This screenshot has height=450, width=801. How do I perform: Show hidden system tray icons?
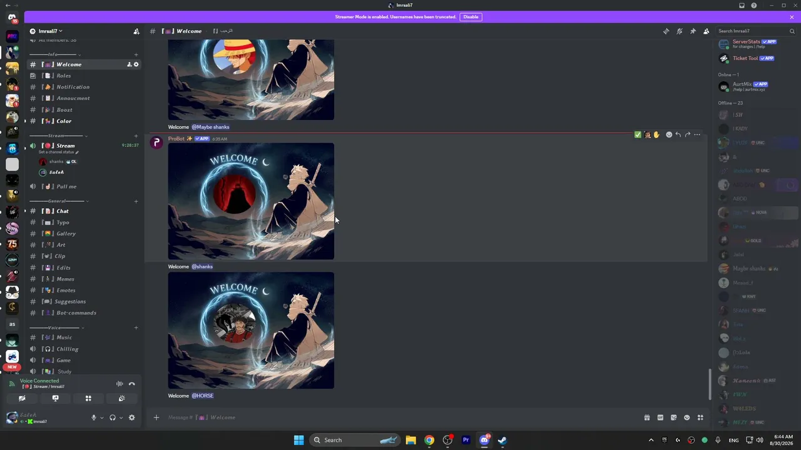click(x=651, y=440)
